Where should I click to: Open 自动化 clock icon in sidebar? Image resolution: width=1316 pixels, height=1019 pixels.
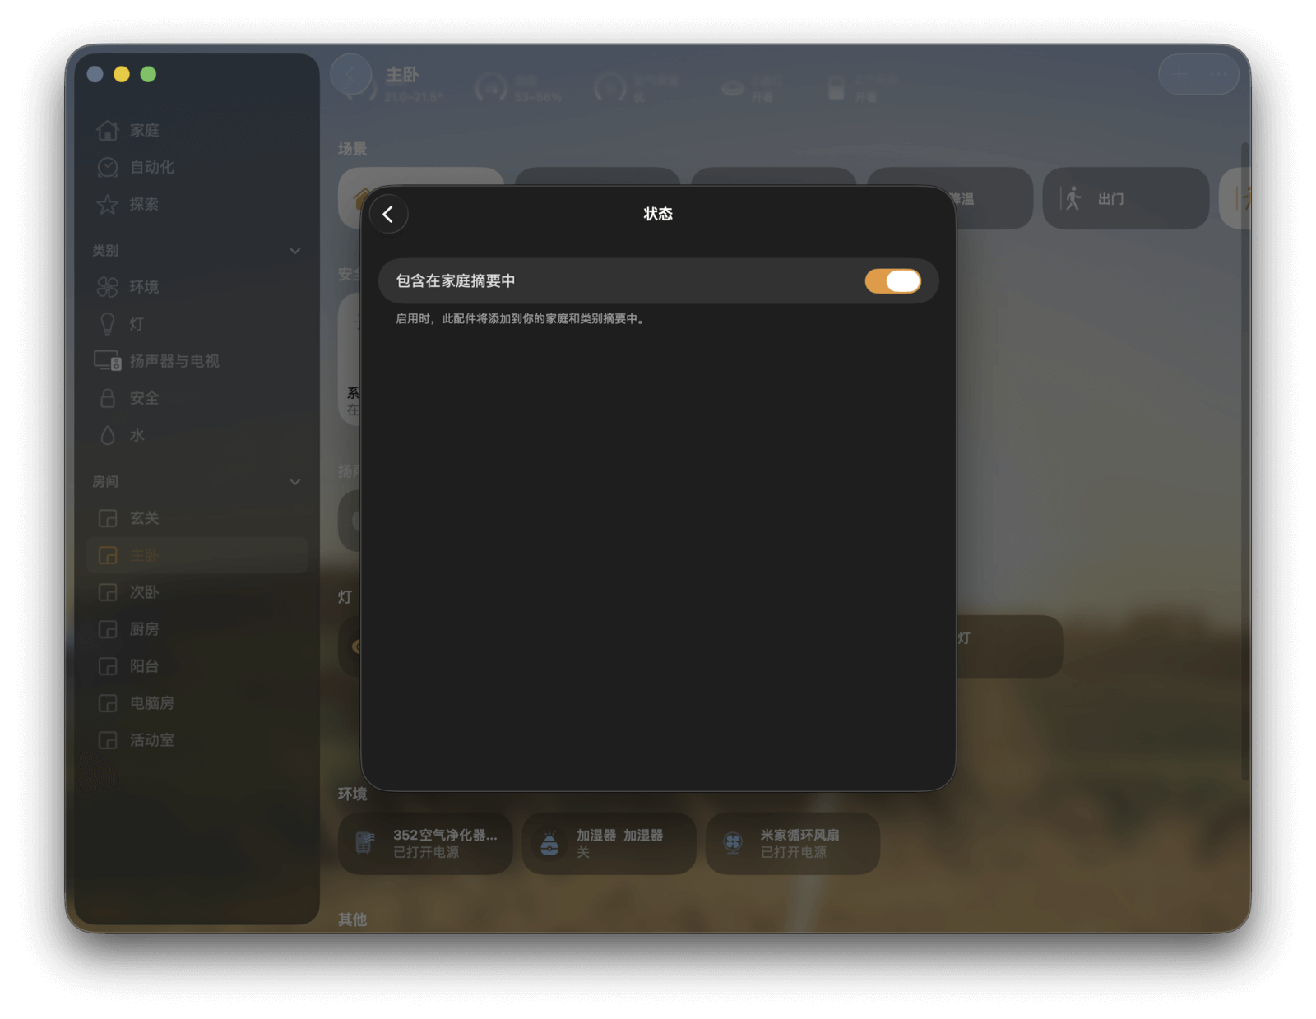108,168
